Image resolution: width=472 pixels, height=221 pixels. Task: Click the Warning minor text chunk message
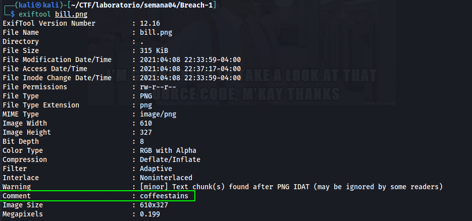291,187
